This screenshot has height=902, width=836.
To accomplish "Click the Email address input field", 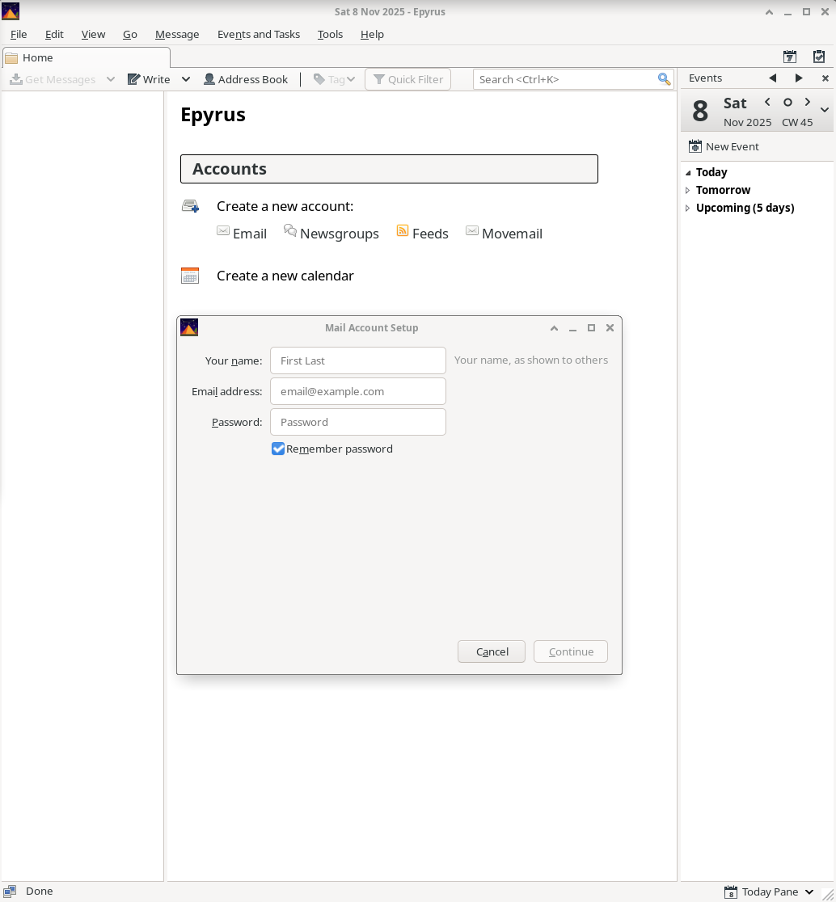I will 357,391.
